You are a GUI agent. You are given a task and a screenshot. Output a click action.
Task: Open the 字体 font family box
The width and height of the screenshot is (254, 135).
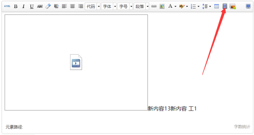pyautogui.click(x=107, y=6)
